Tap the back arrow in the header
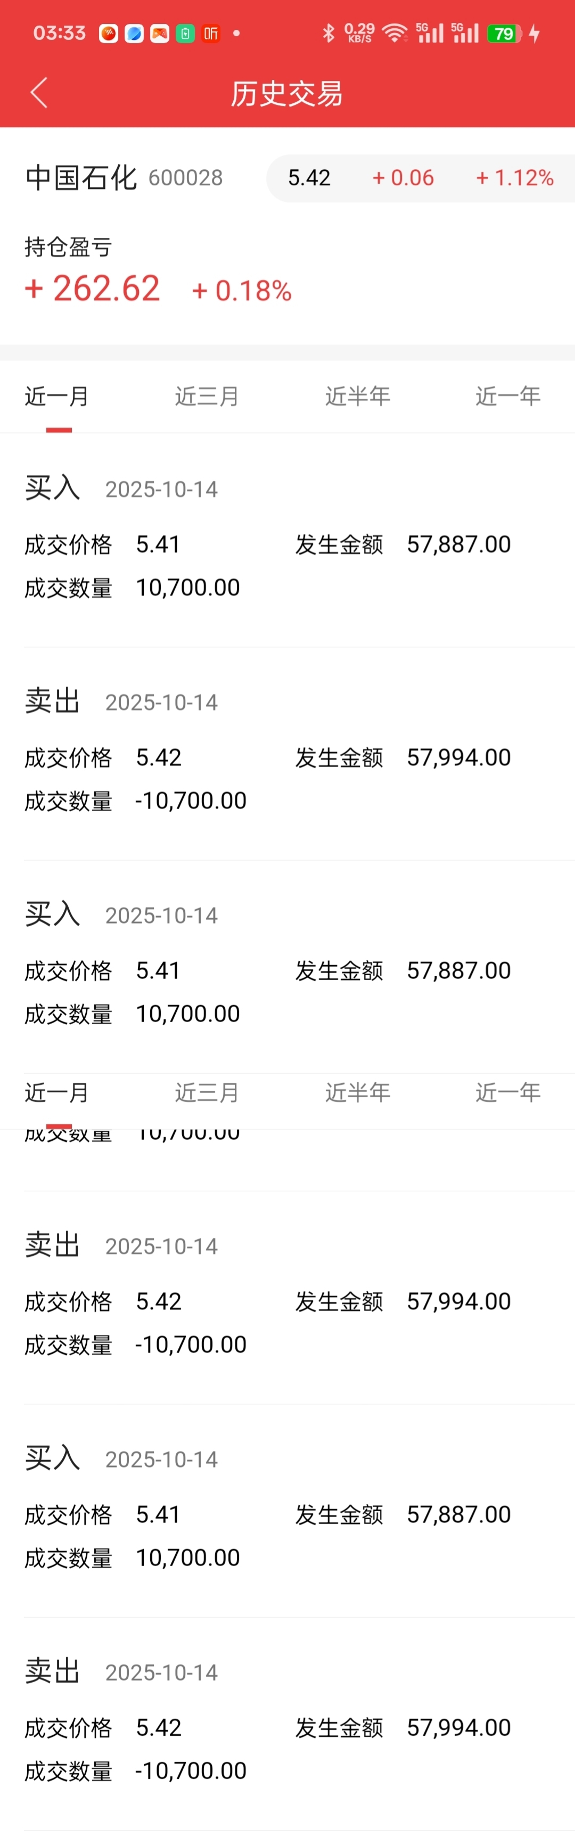Screen dimensions: 575x1837 [x=39, y=93]
